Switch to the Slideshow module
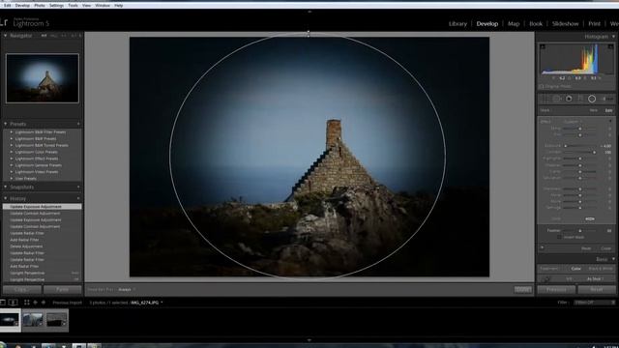Viewport: 619px width, 348px height. pos(565,23)
